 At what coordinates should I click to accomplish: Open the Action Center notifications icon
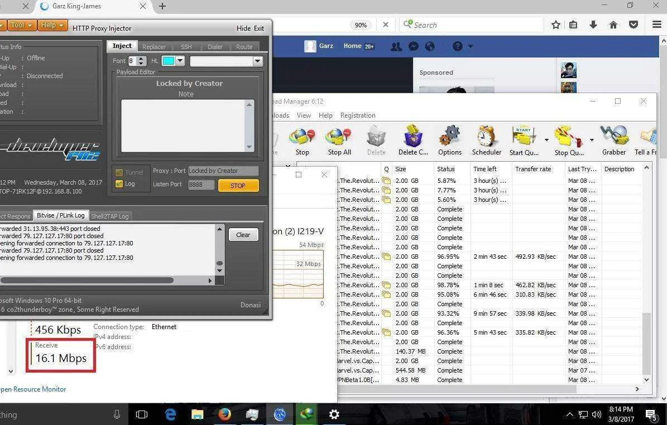tap(651, 414)
